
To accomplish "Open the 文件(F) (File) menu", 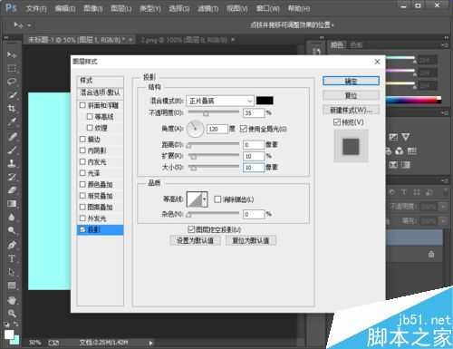I will (36, 8).
